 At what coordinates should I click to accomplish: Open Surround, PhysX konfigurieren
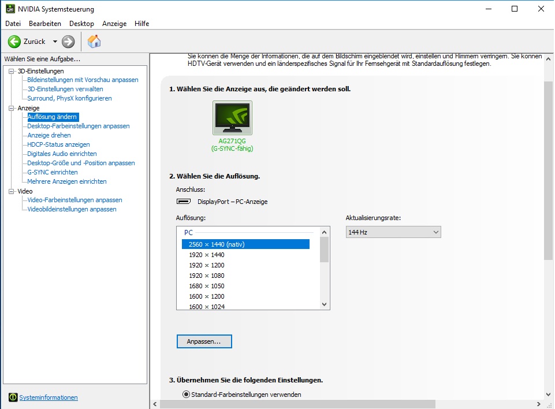(x=69, y=98)
